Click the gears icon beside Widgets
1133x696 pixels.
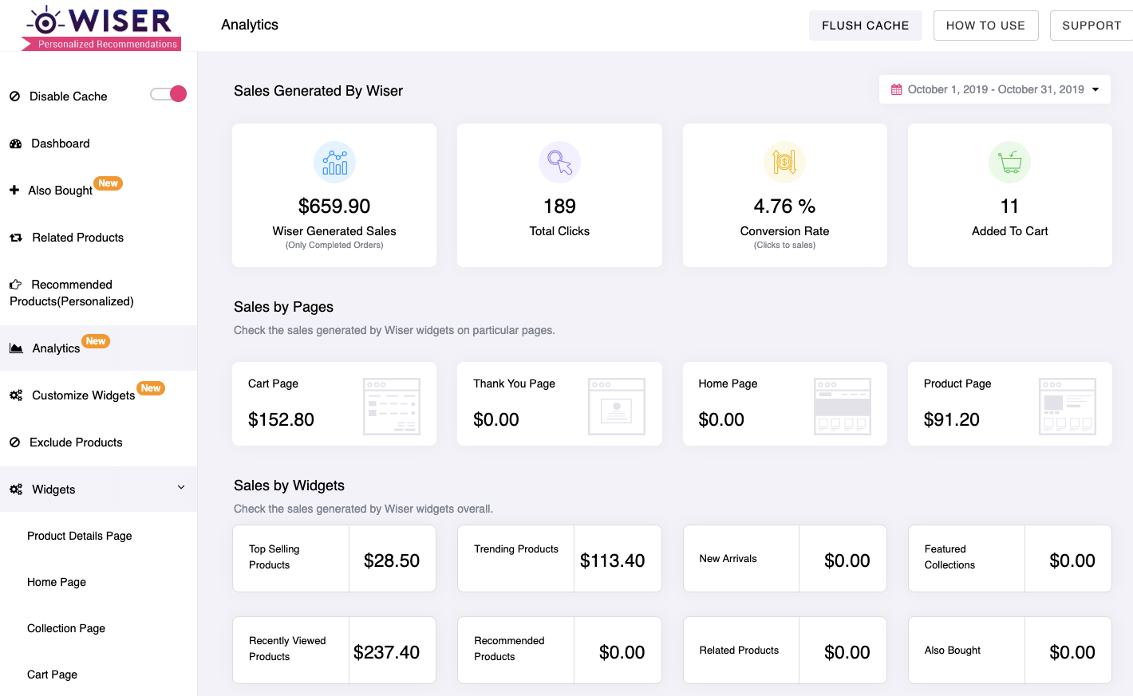16,490
